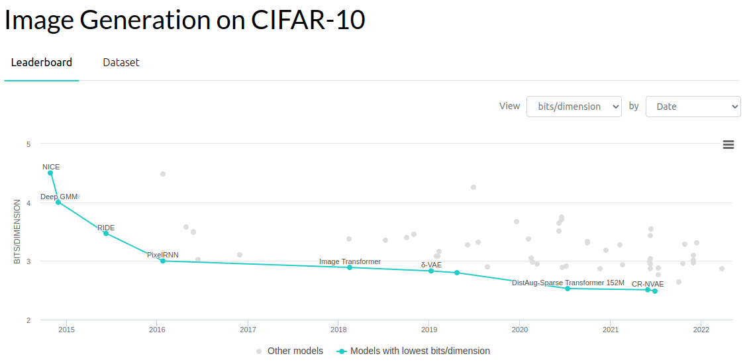Viewport: 751px width, 364px height.
Task: Select the Deep GMM data point
Action: [58, 202]
